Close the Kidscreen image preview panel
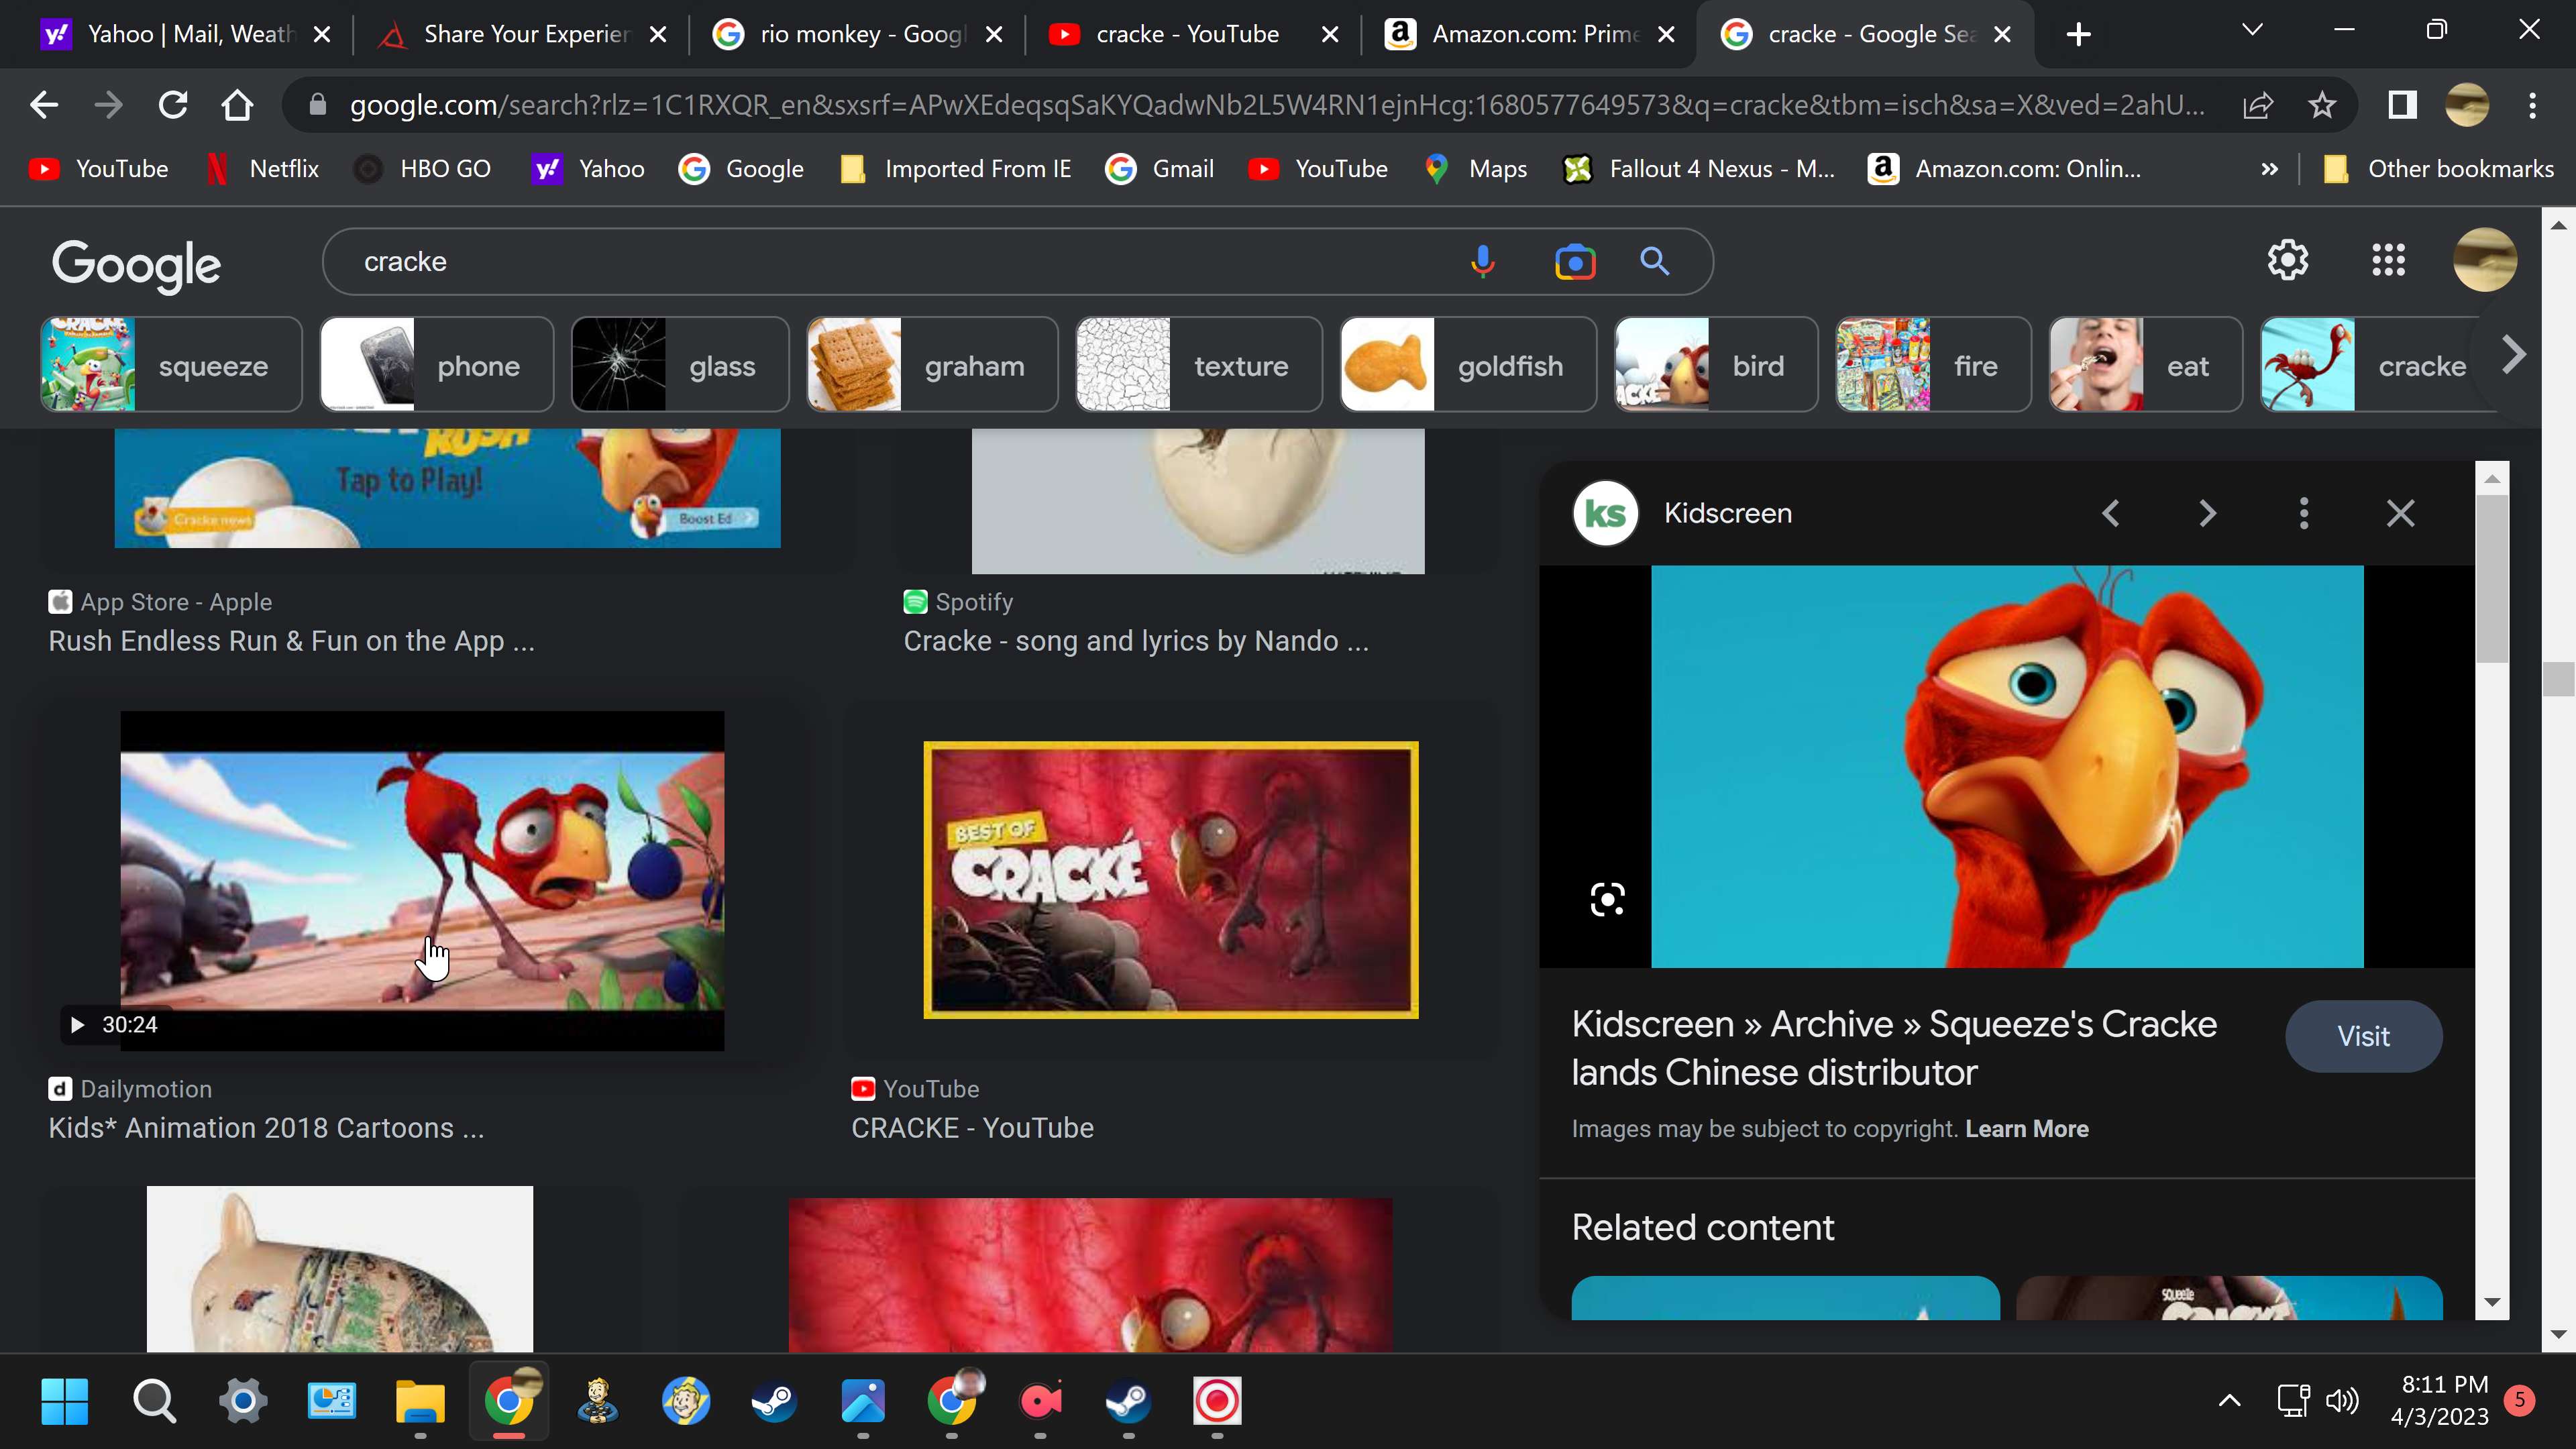This screenshot has height=1449, width=2576. (2400, 513)
